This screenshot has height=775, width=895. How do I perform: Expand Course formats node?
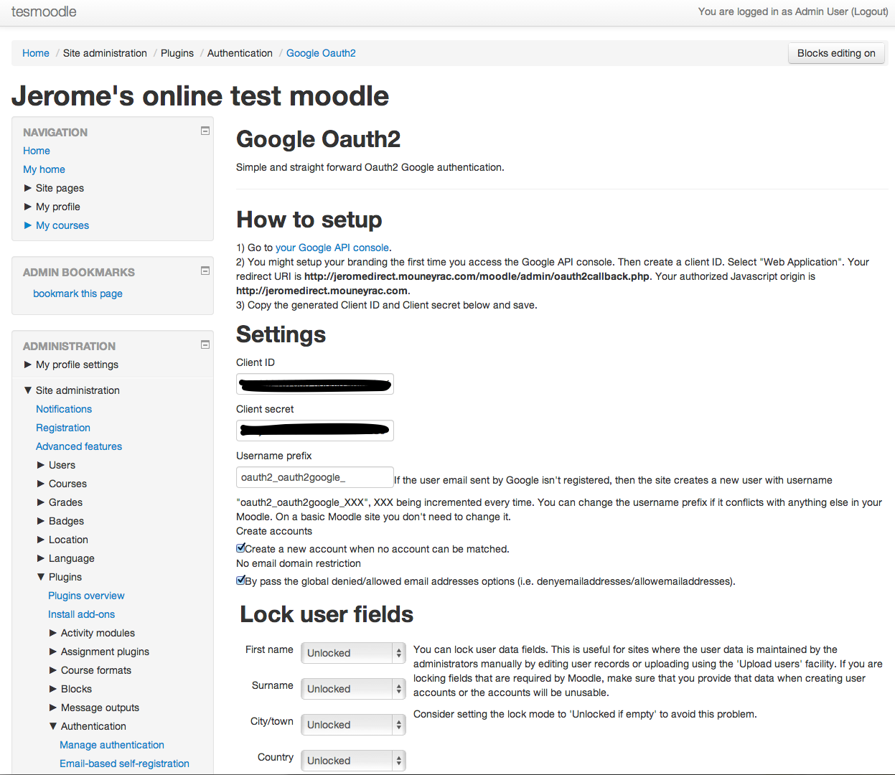(x=53, y=670)
